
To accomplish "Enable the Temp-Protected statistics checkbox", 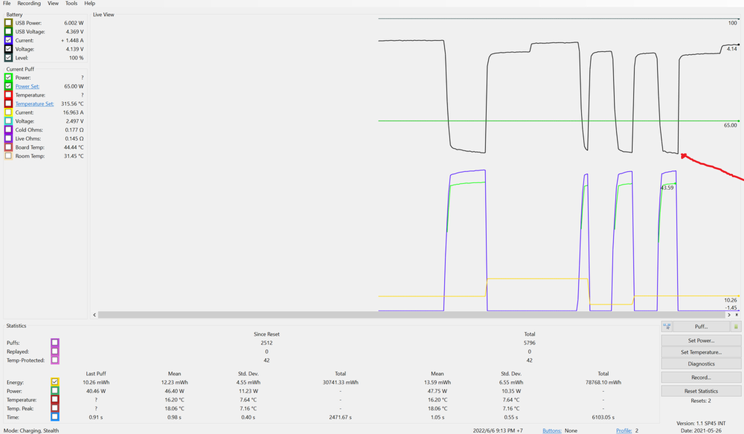I will pos(55,360).
